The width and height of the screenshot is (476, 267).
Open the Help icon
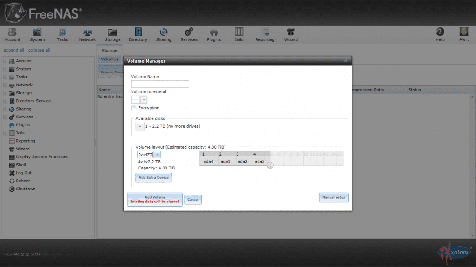tap(440, 34)
